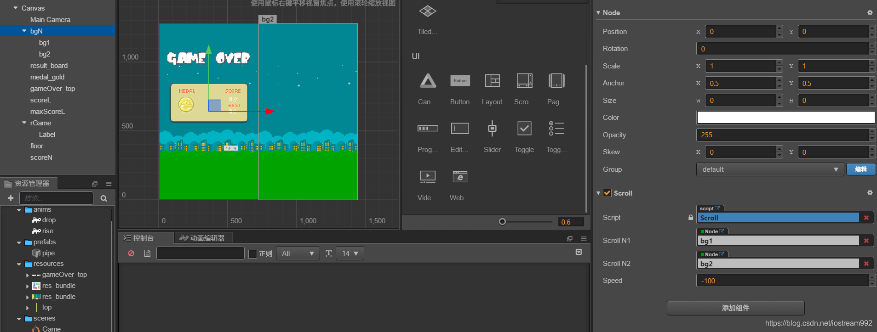Expand the gameOver_top asset
Screen dimensions: 877x332
(x=28, y=275)
